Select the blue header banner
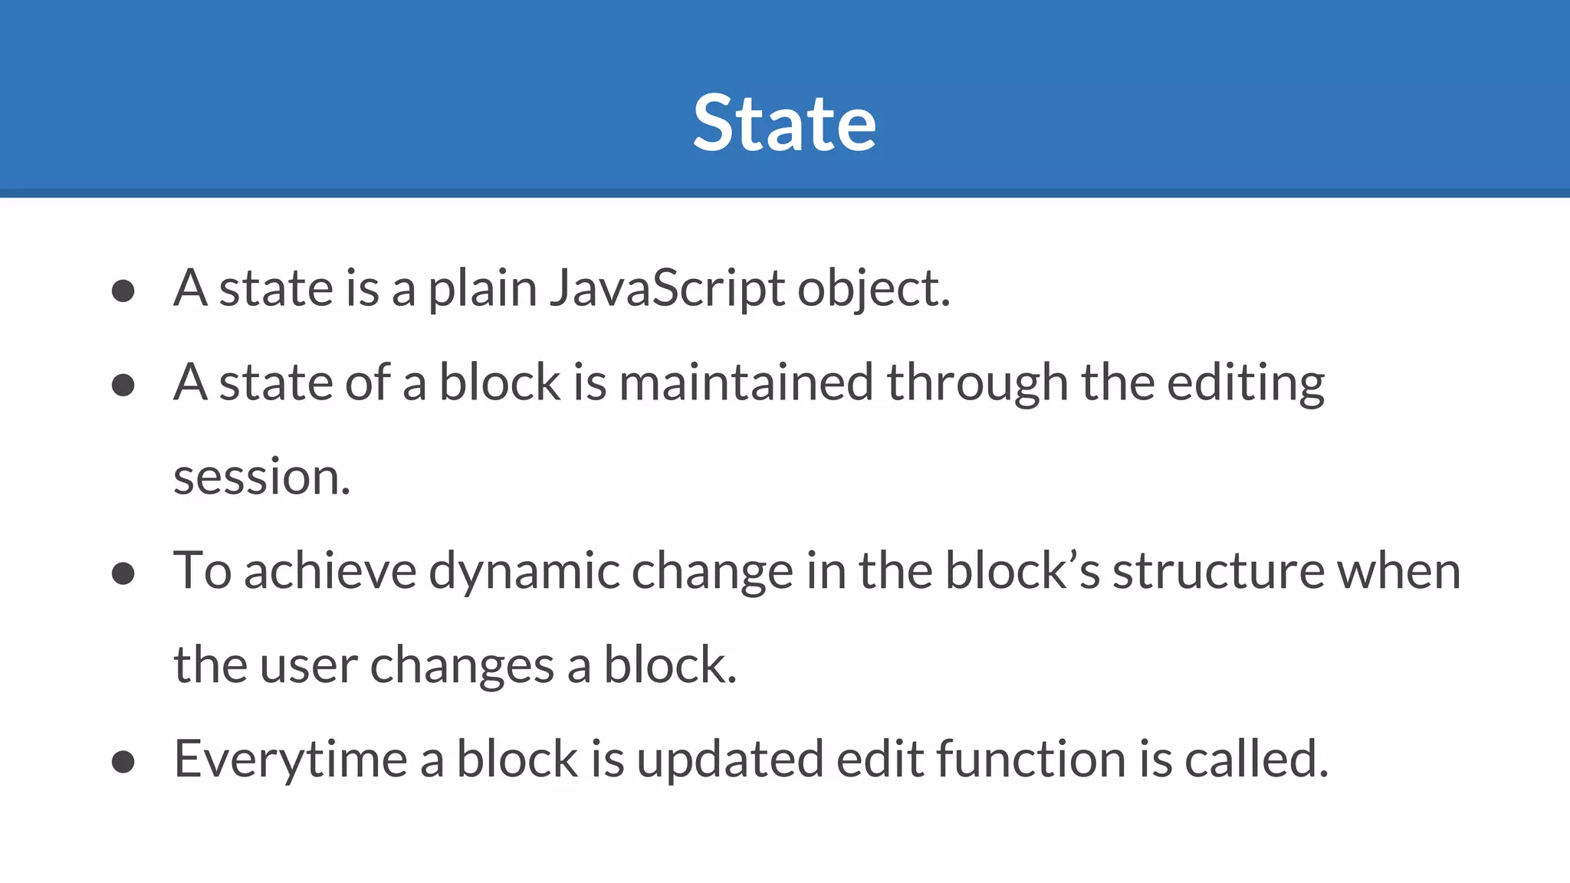The width and height of the screenshot is (1570, 883). pos(785,95)
